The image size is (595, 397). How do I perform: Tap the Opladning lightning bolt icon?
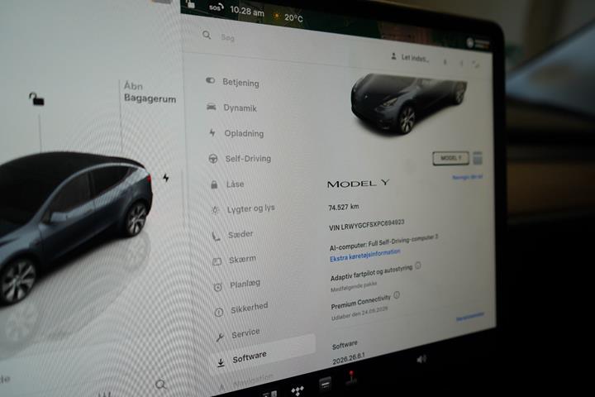(212, 132)
